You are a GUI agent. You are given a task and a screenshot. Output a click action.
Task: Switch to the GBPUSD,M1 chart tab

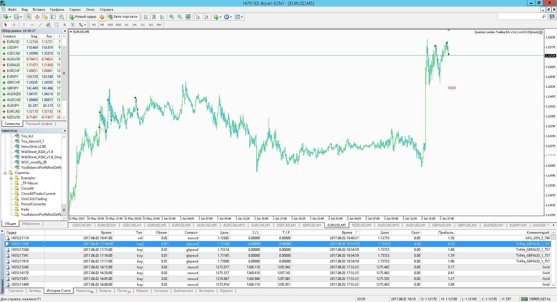click(x=312, y=225)
